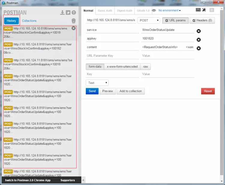
Task: Click the service key field
Action: pyautogui.click(x=112, y=30)
